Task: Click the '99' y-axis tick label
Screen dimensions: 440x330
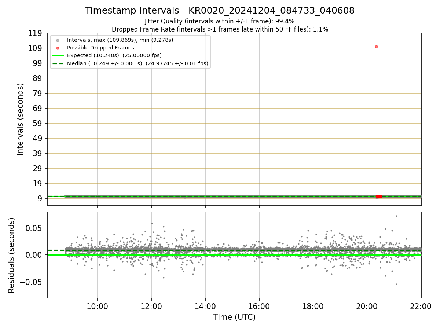Action: point(38,63)
